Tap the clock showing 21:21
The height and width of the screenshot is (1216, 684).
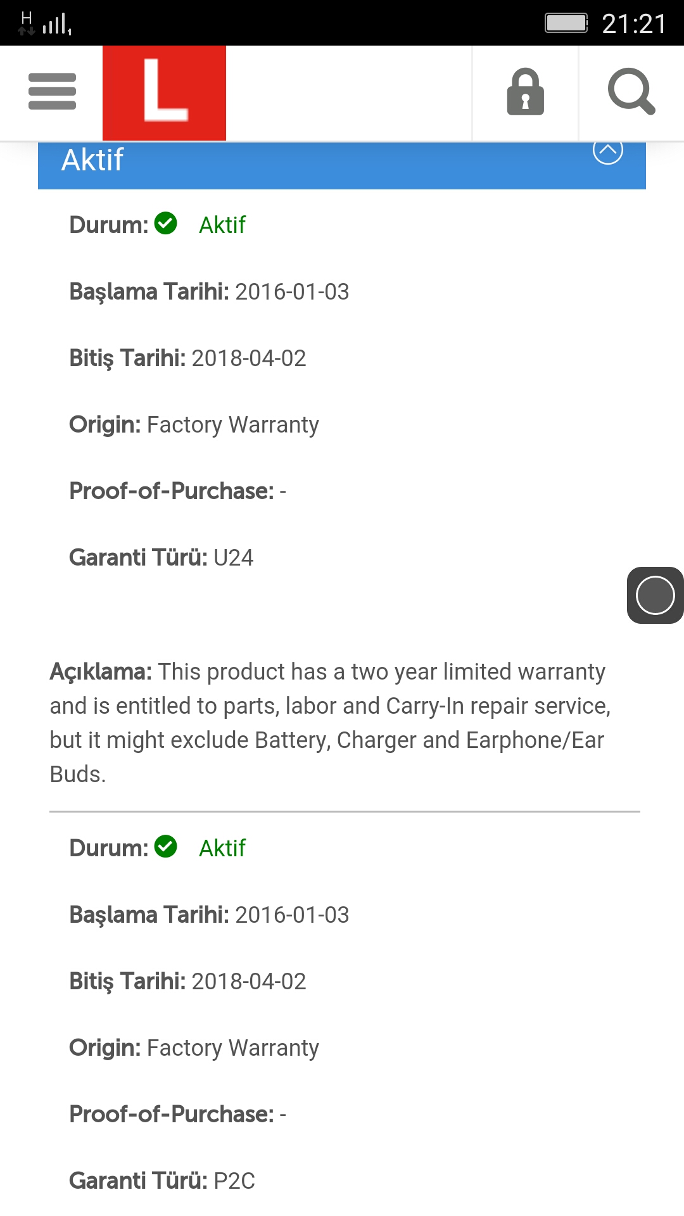tap(634, 24)
